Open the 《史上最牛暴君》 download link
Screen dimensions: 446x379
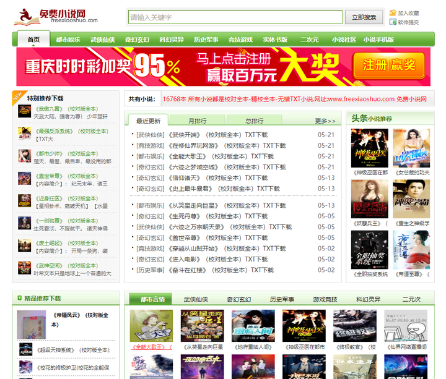[224, 189]
